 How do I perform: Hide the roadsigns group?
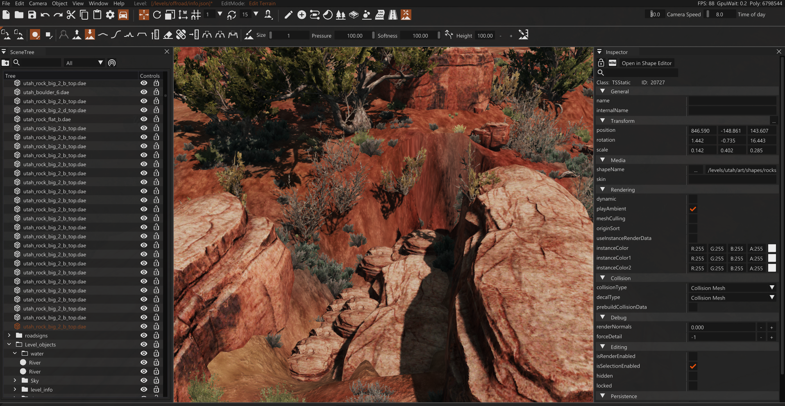click(x=144, y=335)
